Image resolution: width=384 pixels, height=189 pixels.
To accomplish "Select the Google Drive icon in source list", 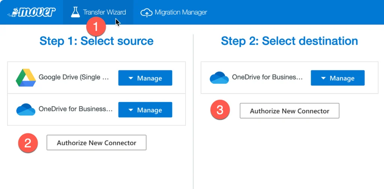I will 25,78.
